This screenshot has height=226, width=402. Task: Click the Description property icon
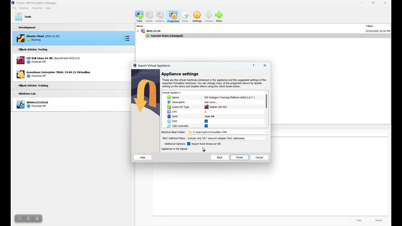[x=169, y=102]
